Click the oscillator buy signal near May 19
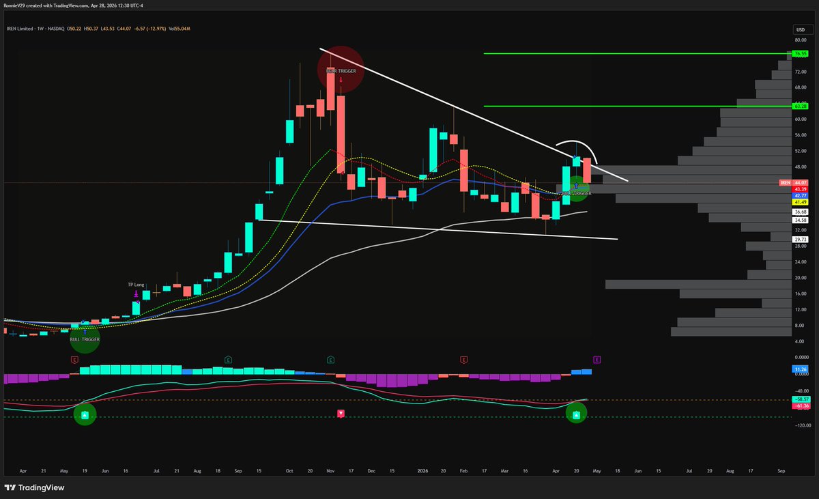This screenshot has width=819, height=499. coord(85,414)
